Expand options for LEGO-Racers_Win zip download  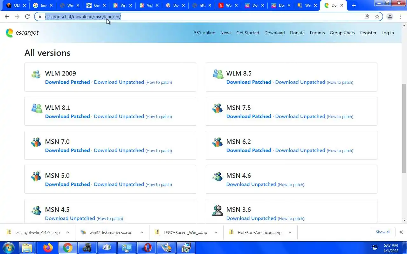(x=216, y=232)
